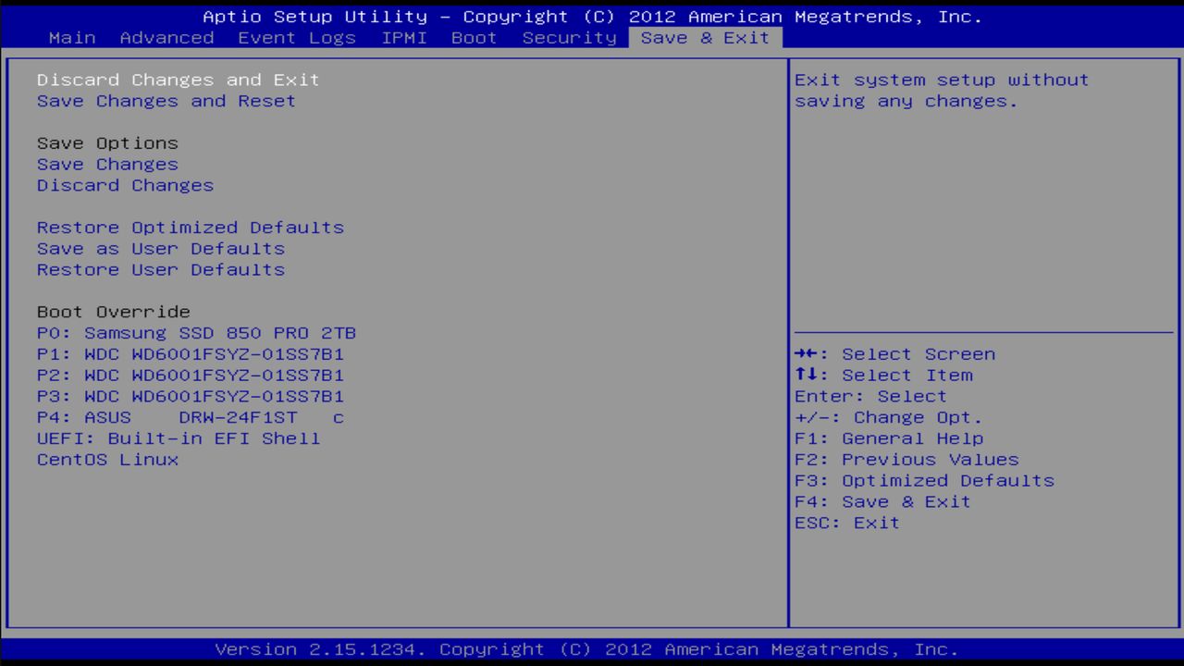This screenshot has height=666, width=1184.
Task: Click the 'ESC: Exit' hint
Action: [847, 524]
